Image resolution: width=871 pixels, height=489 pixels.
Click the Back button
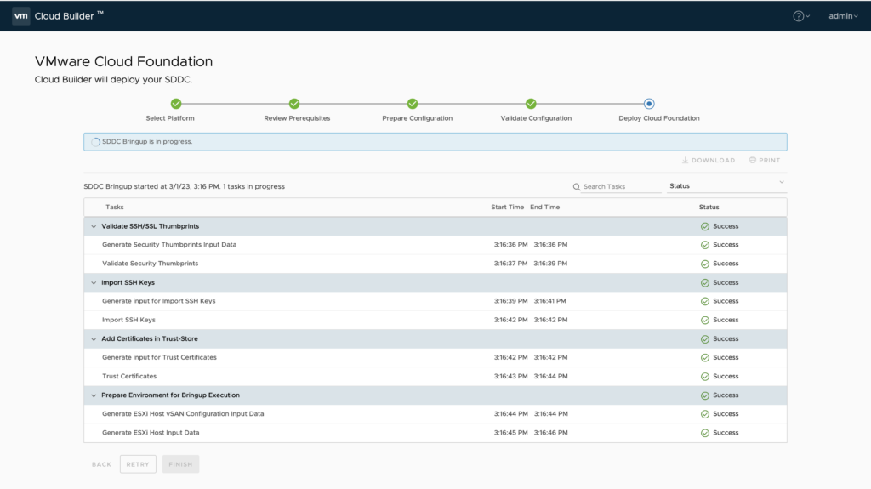pyautogui.click(x=101, y=464)
